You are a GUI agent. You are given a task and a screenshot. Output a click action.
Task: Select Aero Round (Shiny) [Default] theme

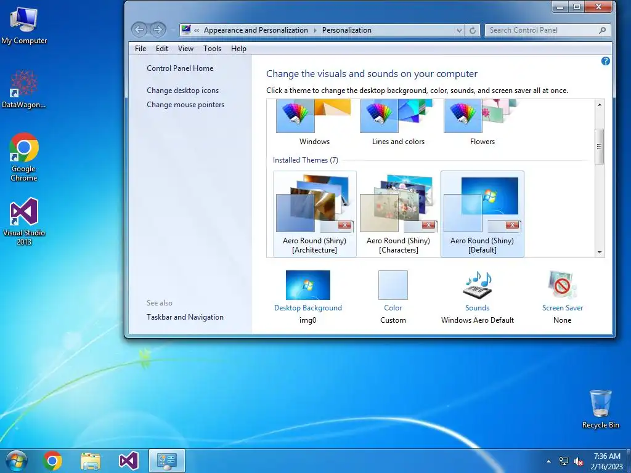482,214
